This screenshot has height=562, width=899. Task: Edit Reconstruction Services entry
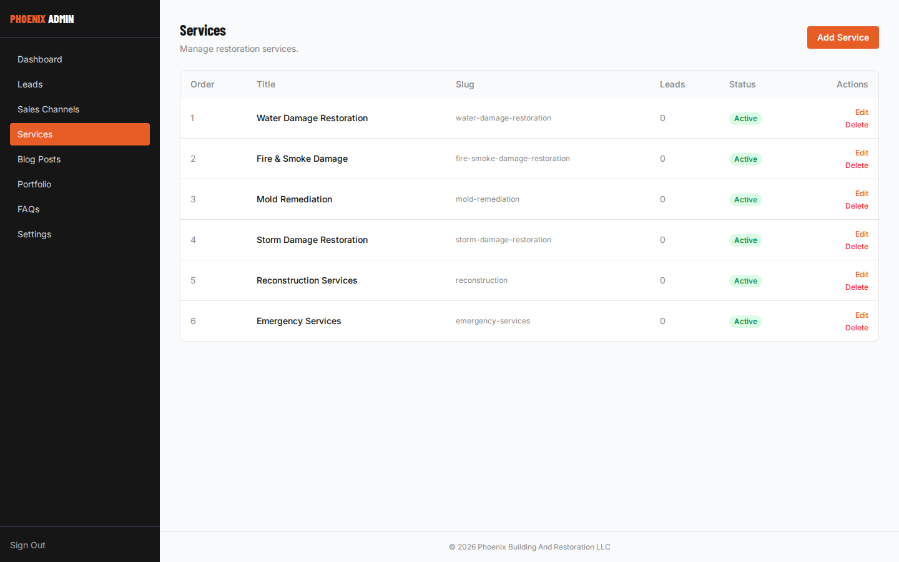862,275
